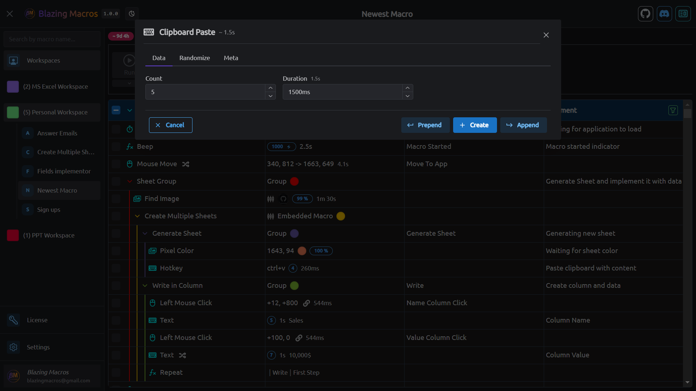Click the Find Image row icon
This screenshot has width=696, height=391.
coord(137,199)
